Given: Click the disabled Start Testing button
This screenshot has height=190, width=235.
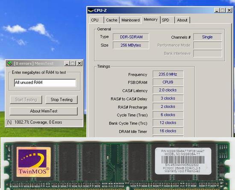Looking at the screenshot, I should 26,100.
